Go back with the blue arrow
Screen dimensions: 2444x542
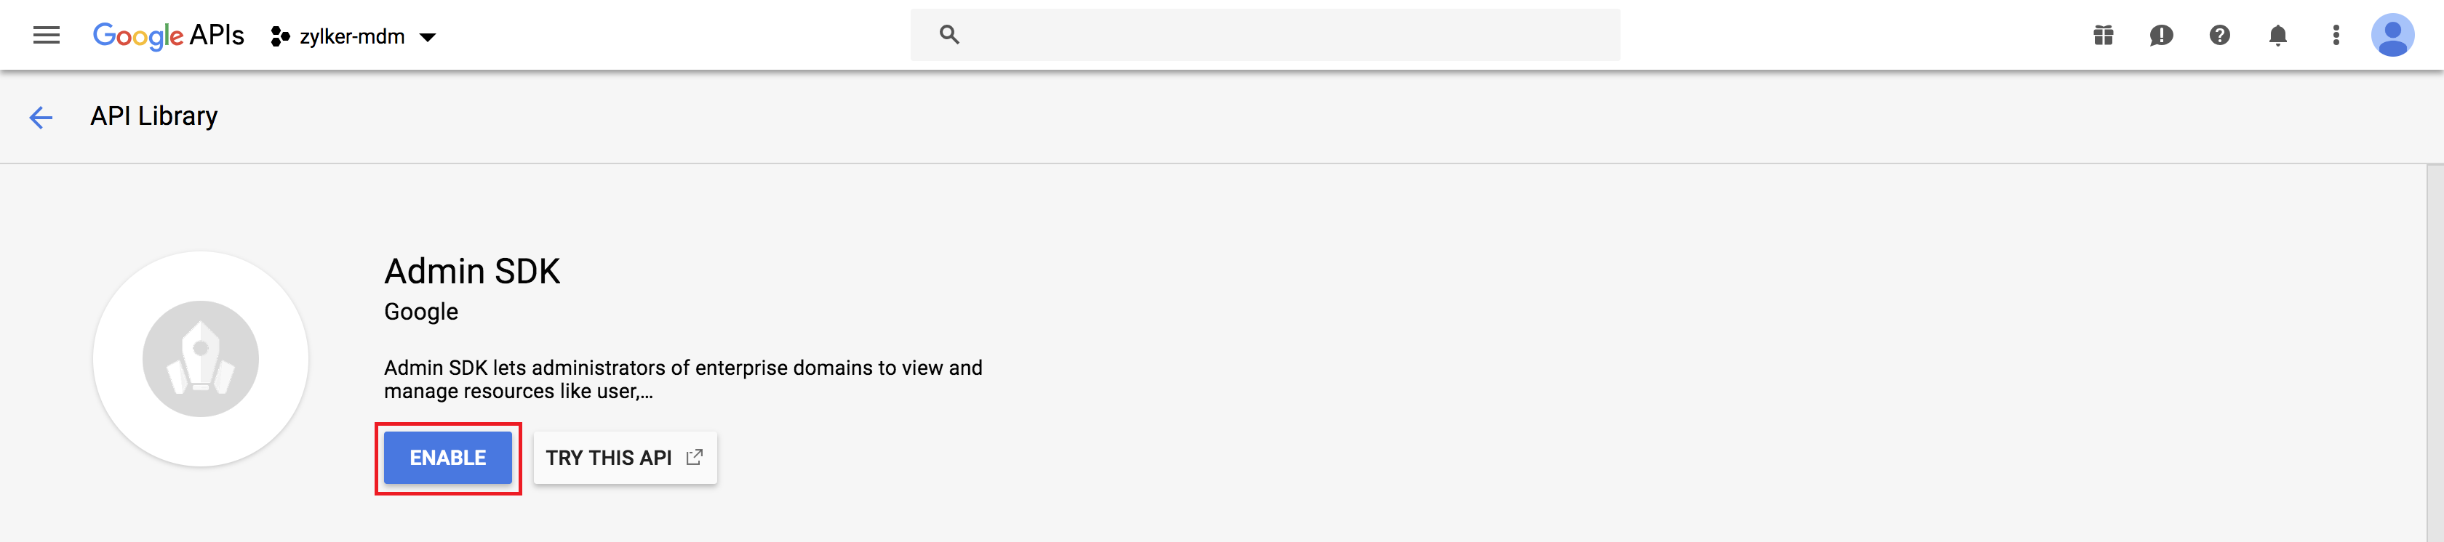41,118
